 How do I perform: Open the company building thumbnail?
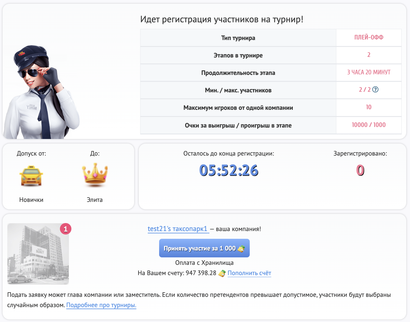[x=38, y=254]
